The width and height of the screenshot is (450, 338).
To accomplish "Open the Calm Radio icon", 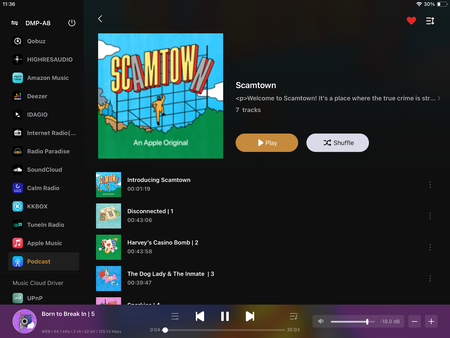I will 18,188.
